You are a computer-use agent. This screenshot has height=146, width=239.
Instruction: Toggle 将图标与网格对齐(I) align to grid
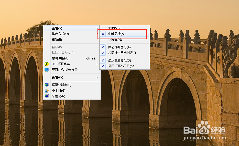click(125, 53)
